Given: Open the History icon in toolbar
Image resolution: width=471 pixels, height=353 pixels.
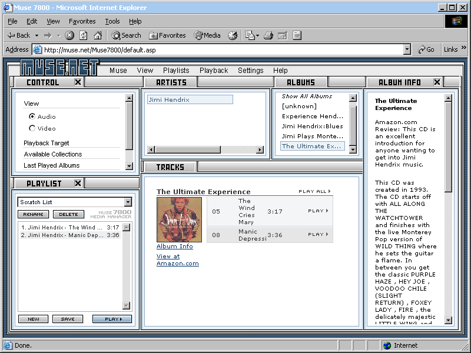Looking at the screenshot, I should tap(233, 35).
